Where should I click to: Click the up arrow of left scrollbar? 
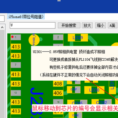coord(2,27)
